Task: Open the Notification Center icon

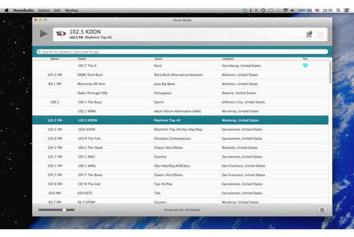Action: 347,10
